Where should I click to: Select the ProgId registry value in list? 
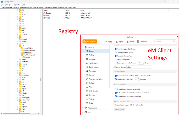tap(48, 18)
